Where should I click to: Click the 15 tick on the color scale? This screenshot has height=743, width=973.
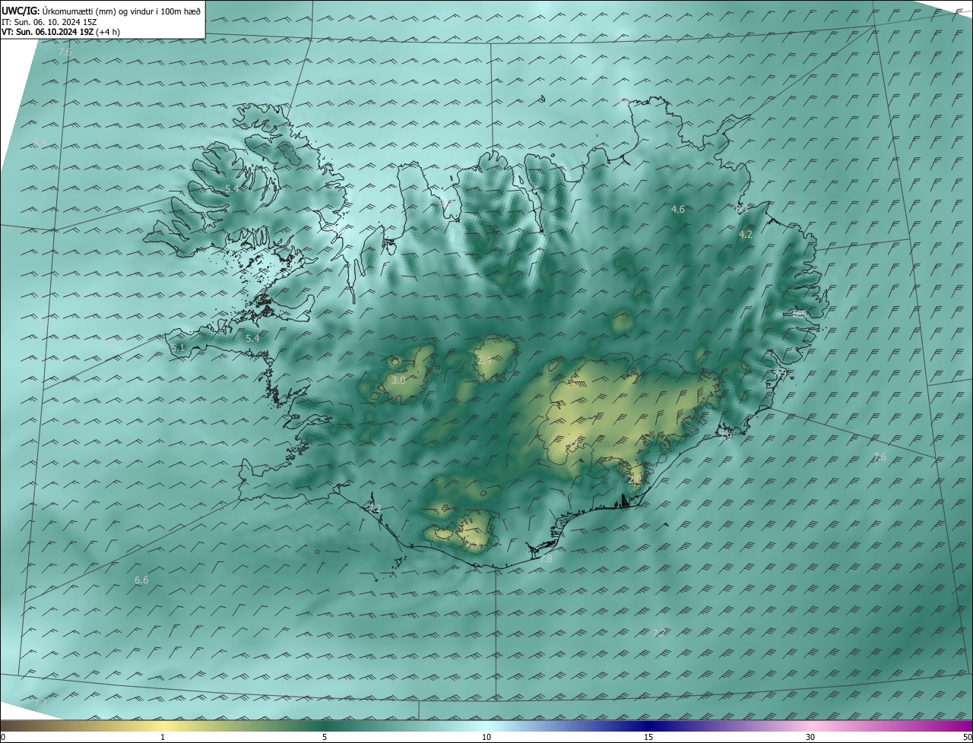pos(648,737)
